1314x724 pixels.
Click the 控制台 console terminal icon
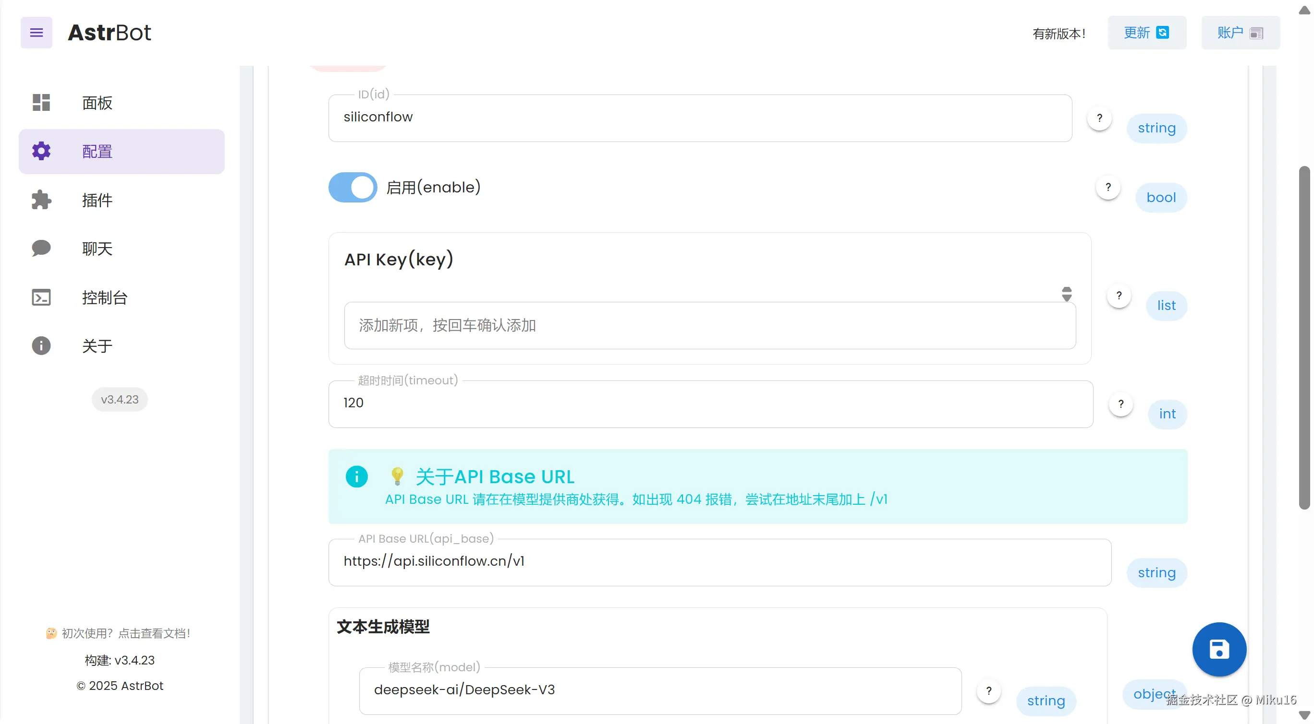(x=41, y=297)
